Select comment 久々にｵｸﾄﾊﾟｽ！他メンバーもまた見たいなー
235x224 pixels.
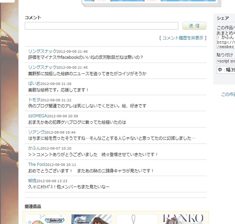point(69,187)
